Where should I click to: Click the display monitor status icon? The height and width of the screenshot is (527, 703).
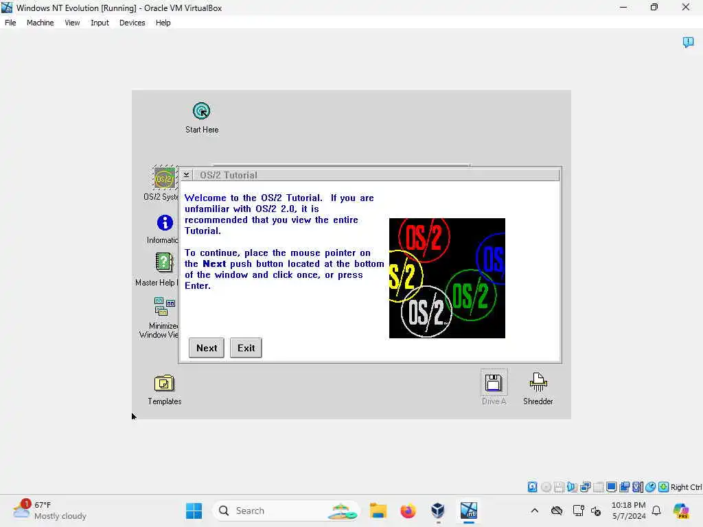click(611, 487)
